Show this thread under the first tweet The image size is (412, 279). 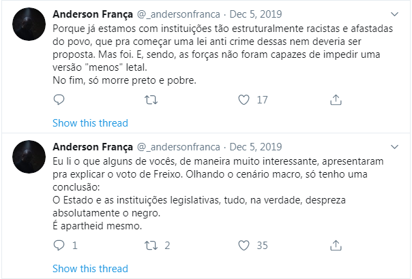point(90,123)
